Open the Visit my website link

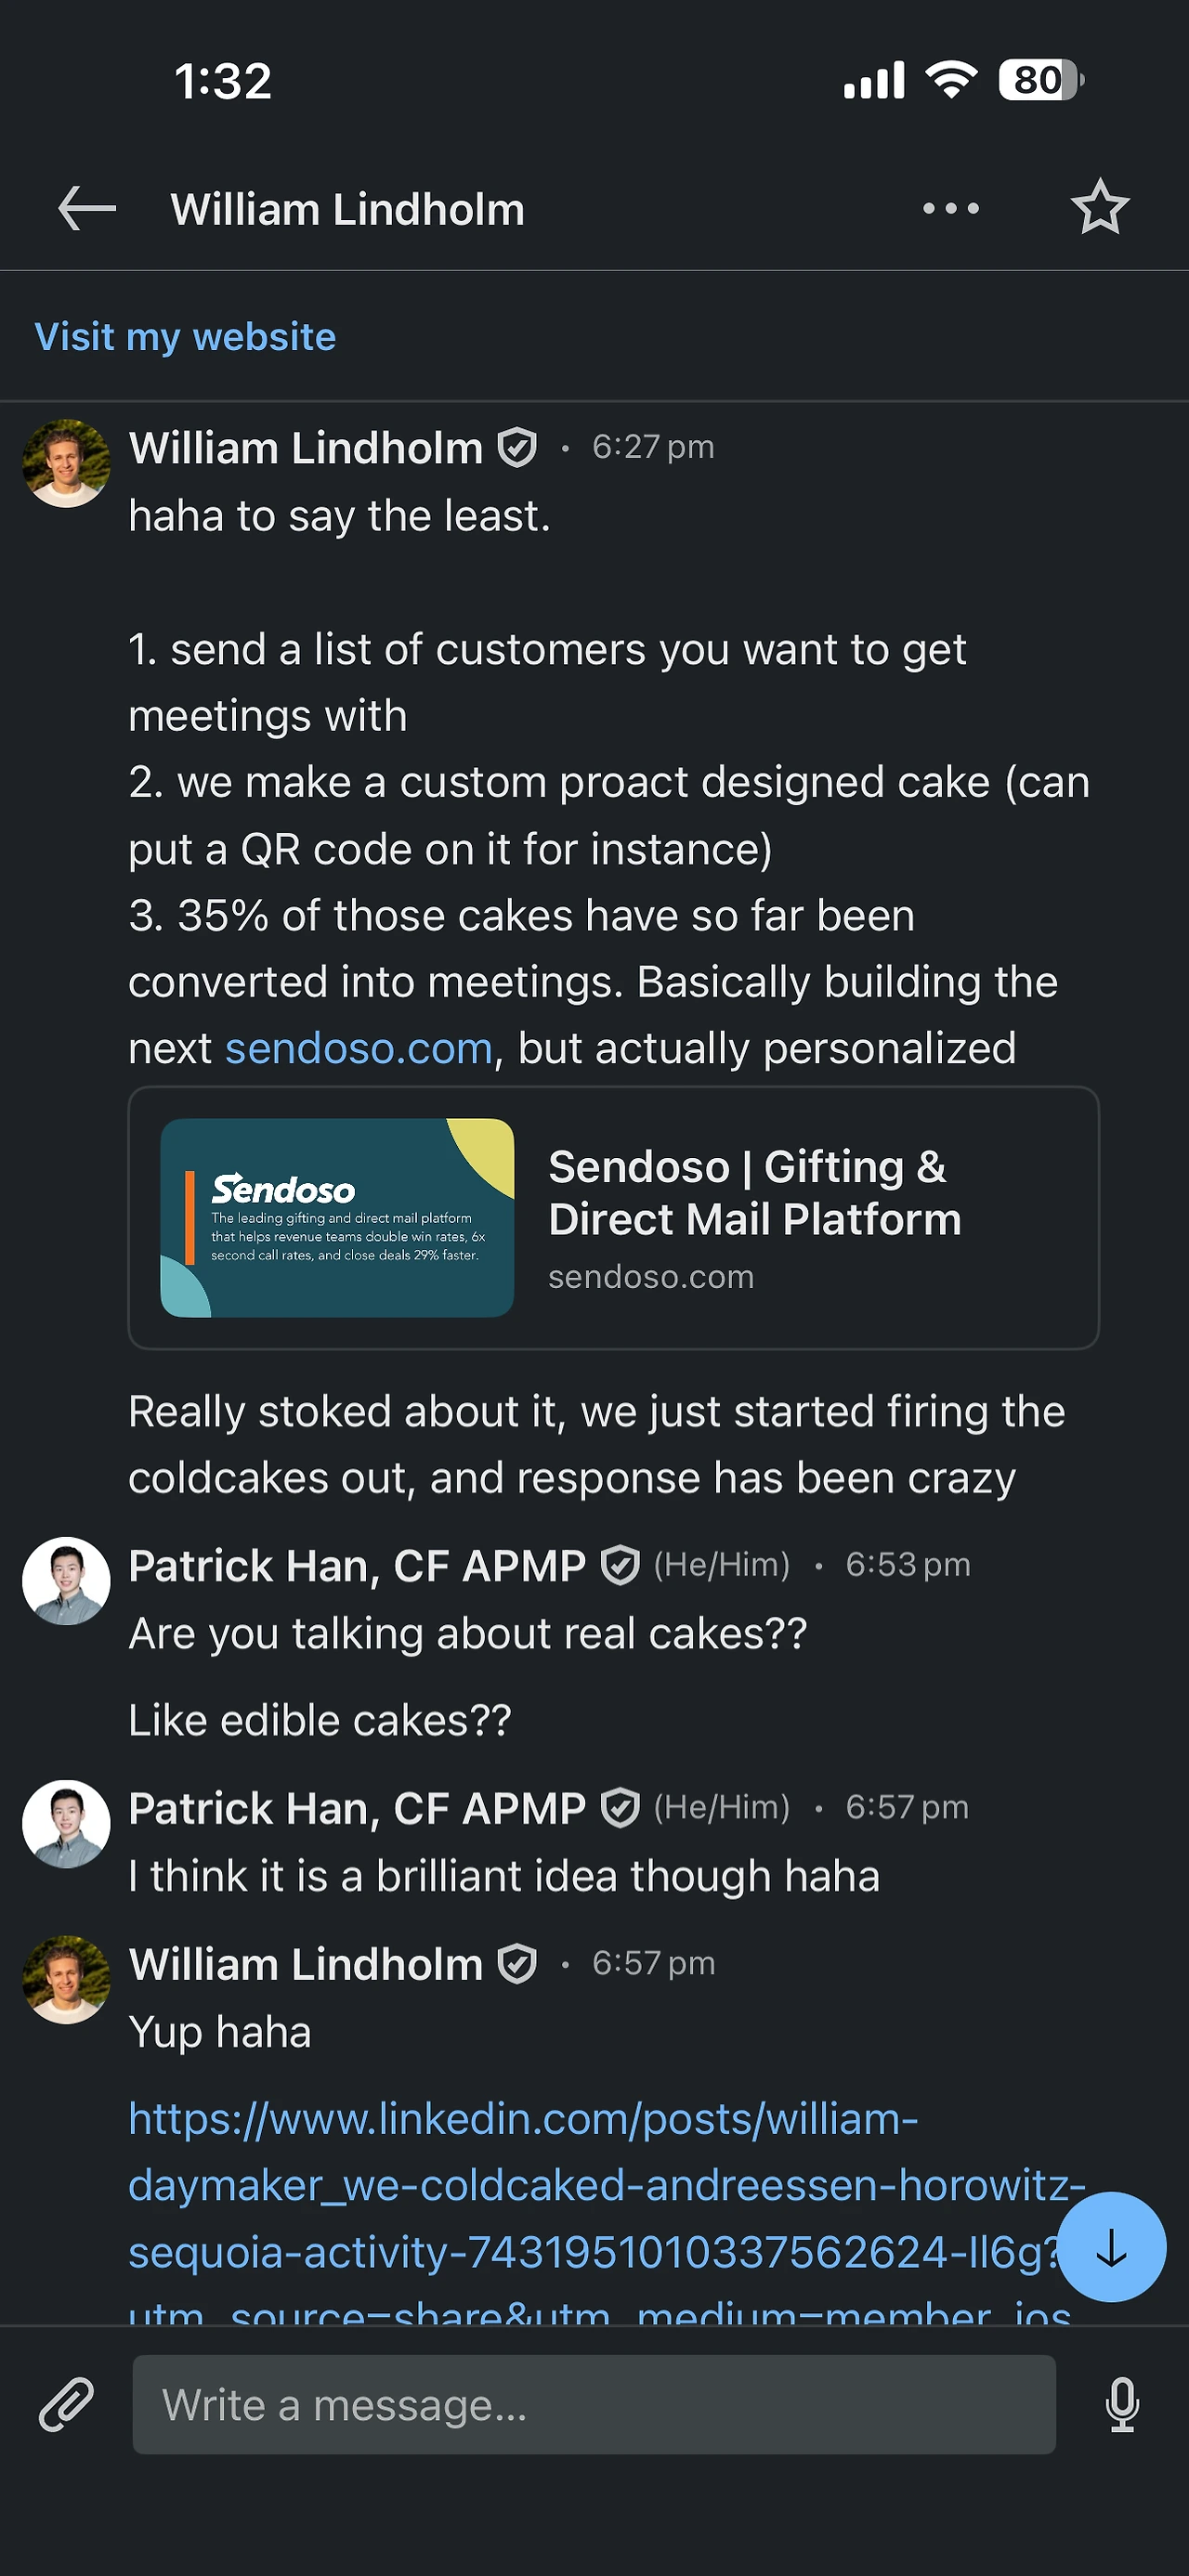[185, 337]
